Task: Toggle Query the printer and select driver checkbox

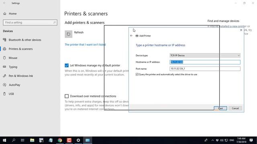Action: coord(137,74)
